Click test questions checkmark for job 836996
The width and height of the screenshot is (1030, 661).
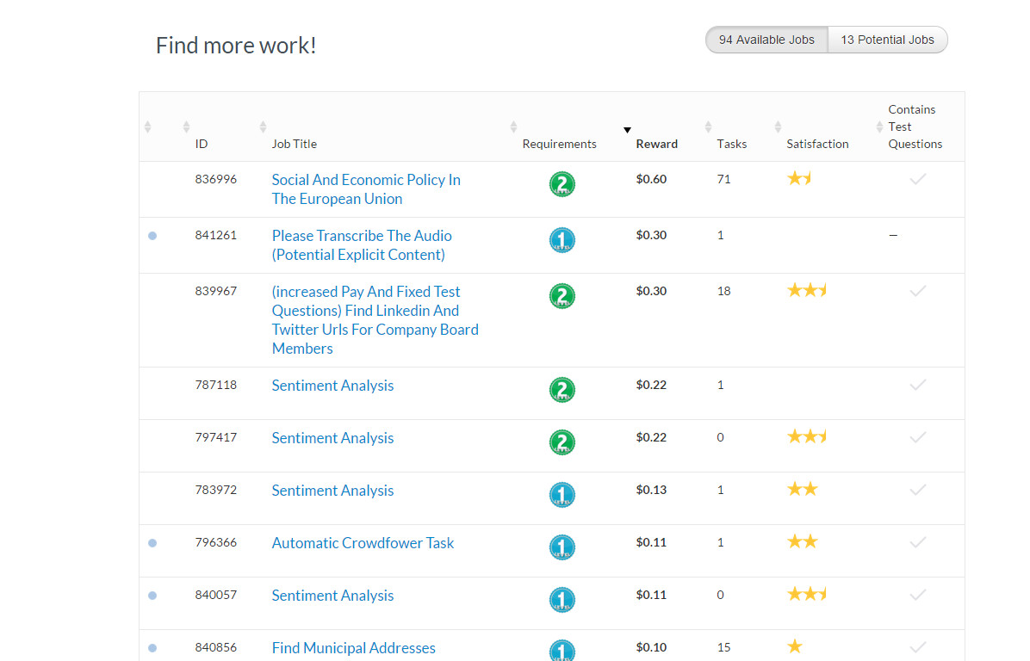click(x=918, y=179)
